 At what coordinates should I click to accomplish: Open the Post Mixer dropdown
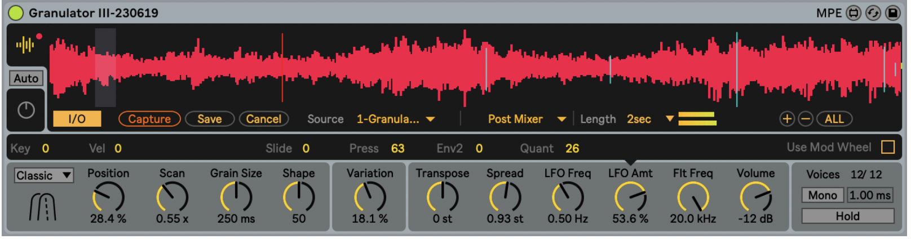(x=527, y=119)
